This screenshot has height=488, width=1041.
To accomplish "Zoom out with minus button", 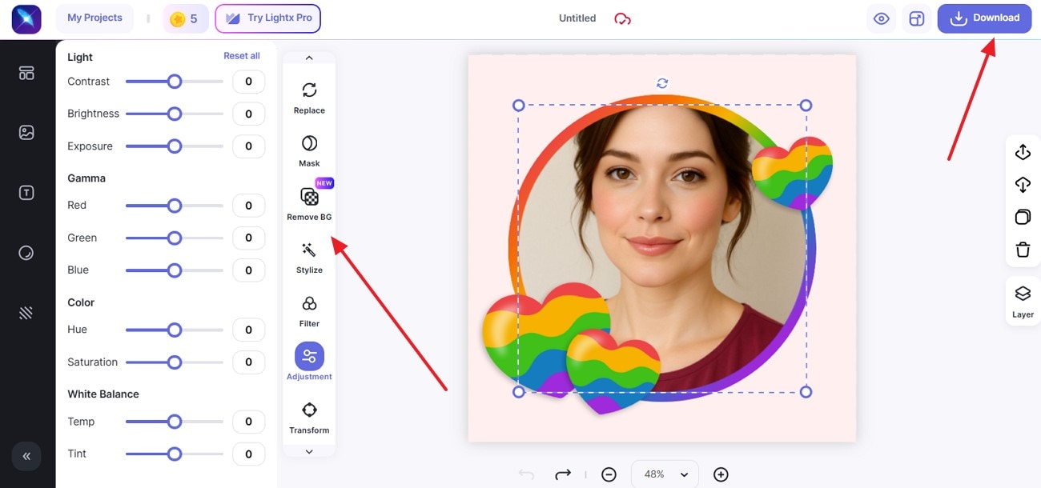I will coord(609,474).
